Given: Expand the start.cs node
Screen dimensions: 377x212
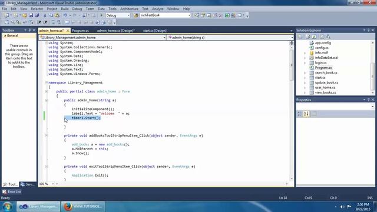Looking at the screenshot, I should click(x=305, y=78).
